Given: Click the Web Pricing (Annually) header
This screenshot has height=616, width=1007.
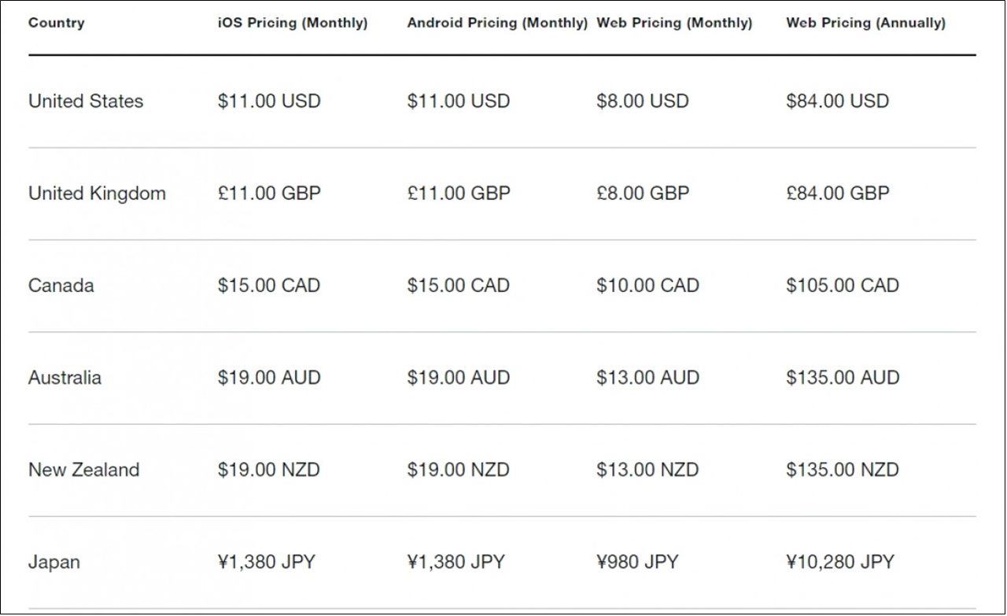Looking at the screenshot, I should 865,23.
